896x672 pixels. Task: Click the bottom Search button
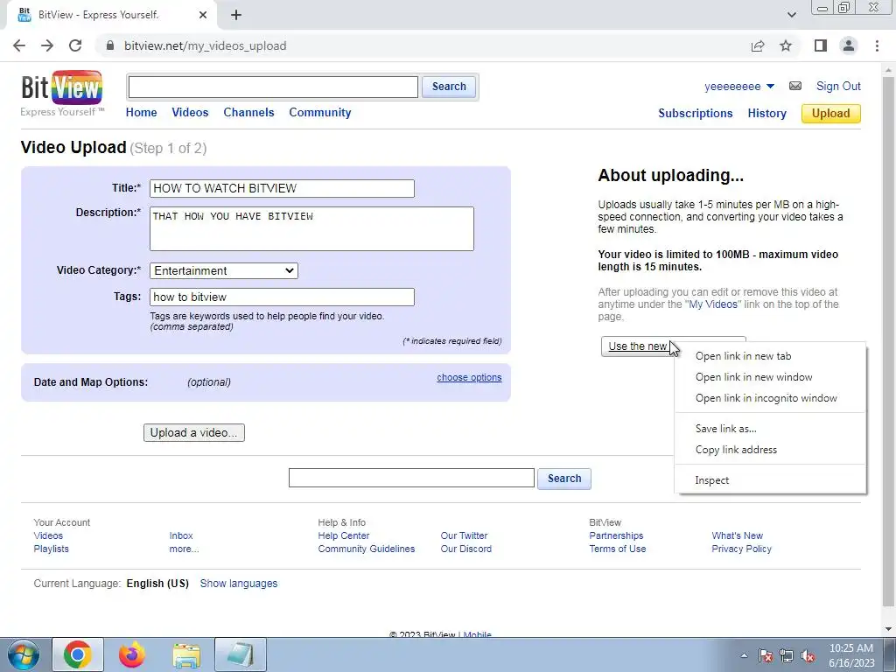[564, 479]
